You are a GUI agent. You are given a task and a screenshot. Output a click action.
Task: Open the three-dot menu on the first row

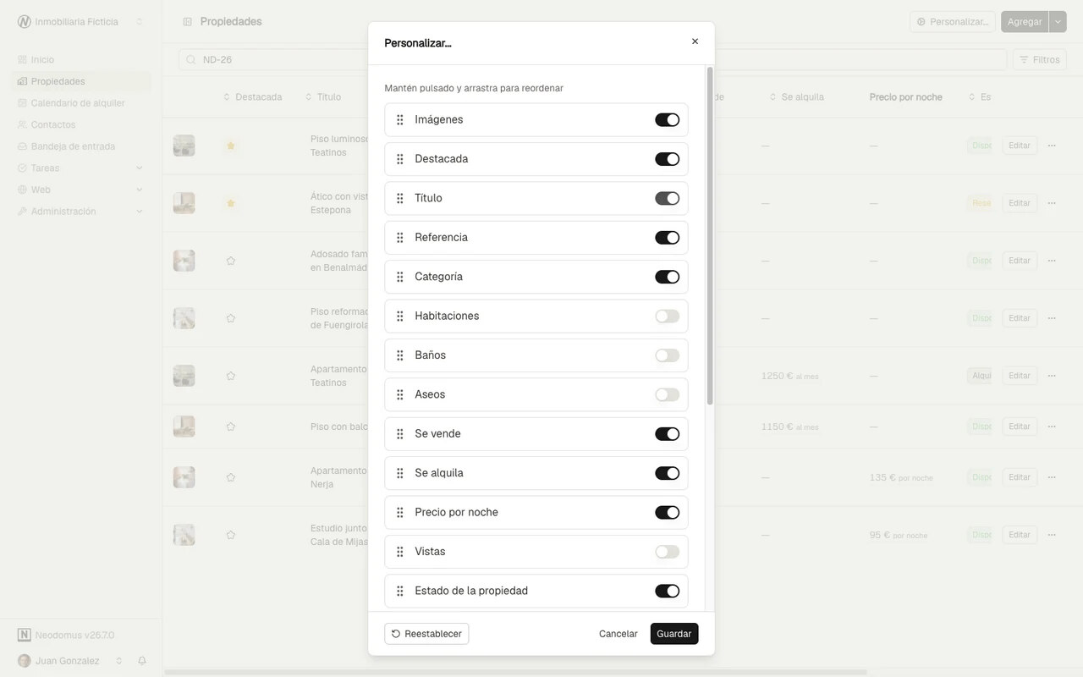coord(1052,146)
